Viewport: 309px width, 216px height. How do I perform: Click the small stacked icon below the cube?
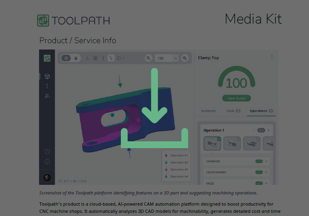point(47,86)
